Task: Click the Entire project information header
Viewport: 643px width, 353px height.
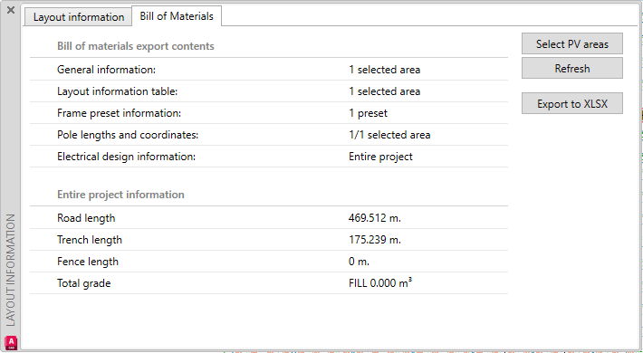Action: (x=120, y=195)
